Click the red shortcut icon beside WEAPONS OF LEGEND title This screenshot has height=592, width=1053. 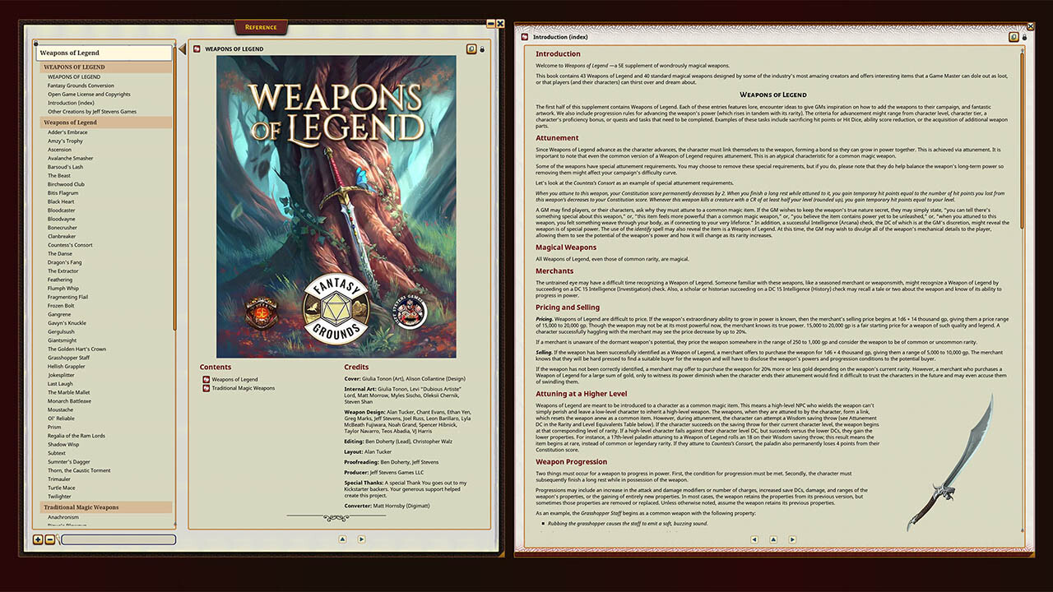tap(196, 49)
